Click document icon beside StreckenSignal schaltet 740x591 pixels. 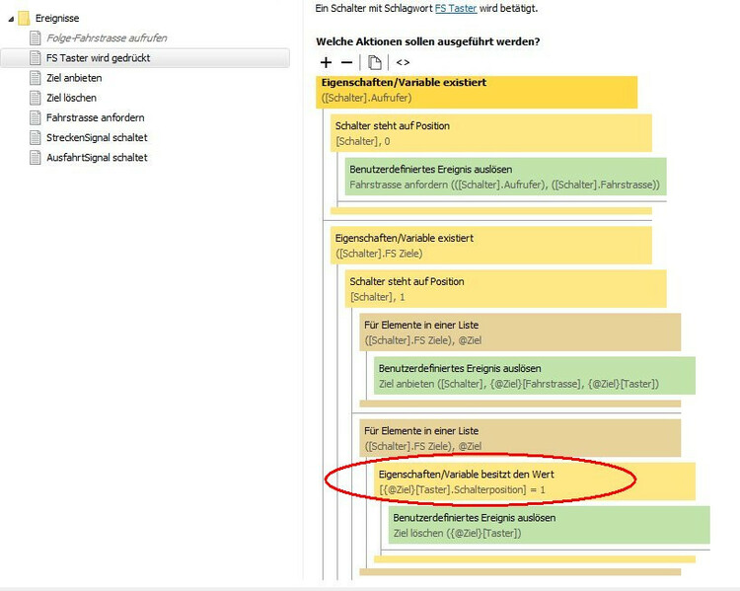point(35,137)
